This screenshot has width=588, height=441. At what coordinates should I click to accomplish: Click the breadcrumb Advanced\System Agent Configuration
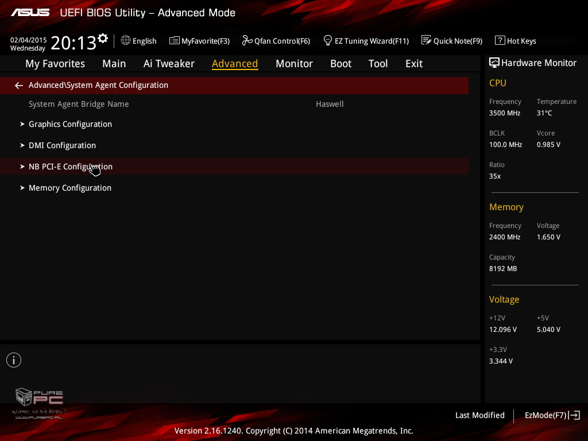tap(98, 85)
